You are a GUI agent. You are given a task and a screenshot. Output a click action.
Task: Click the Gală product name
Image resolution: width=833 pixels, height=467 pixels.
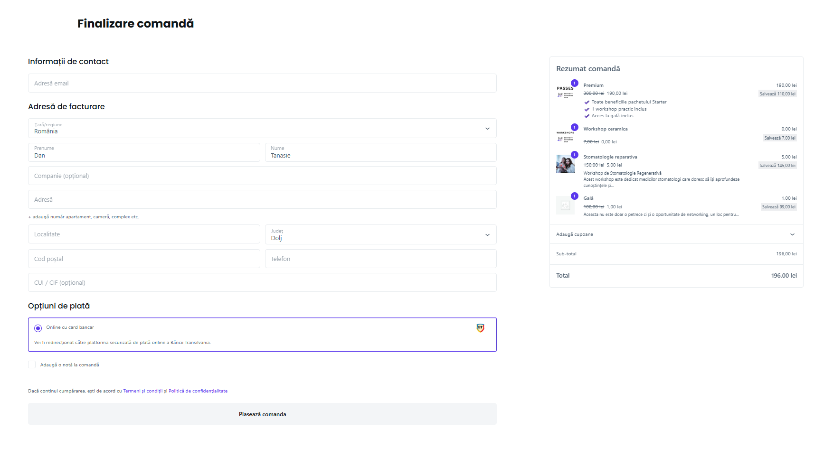[x=588, y=198]
